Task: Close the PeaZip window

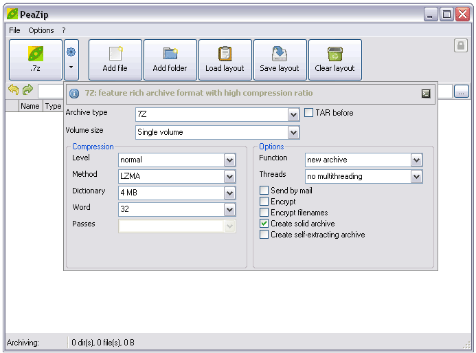Action: click(x=463, y=14)
